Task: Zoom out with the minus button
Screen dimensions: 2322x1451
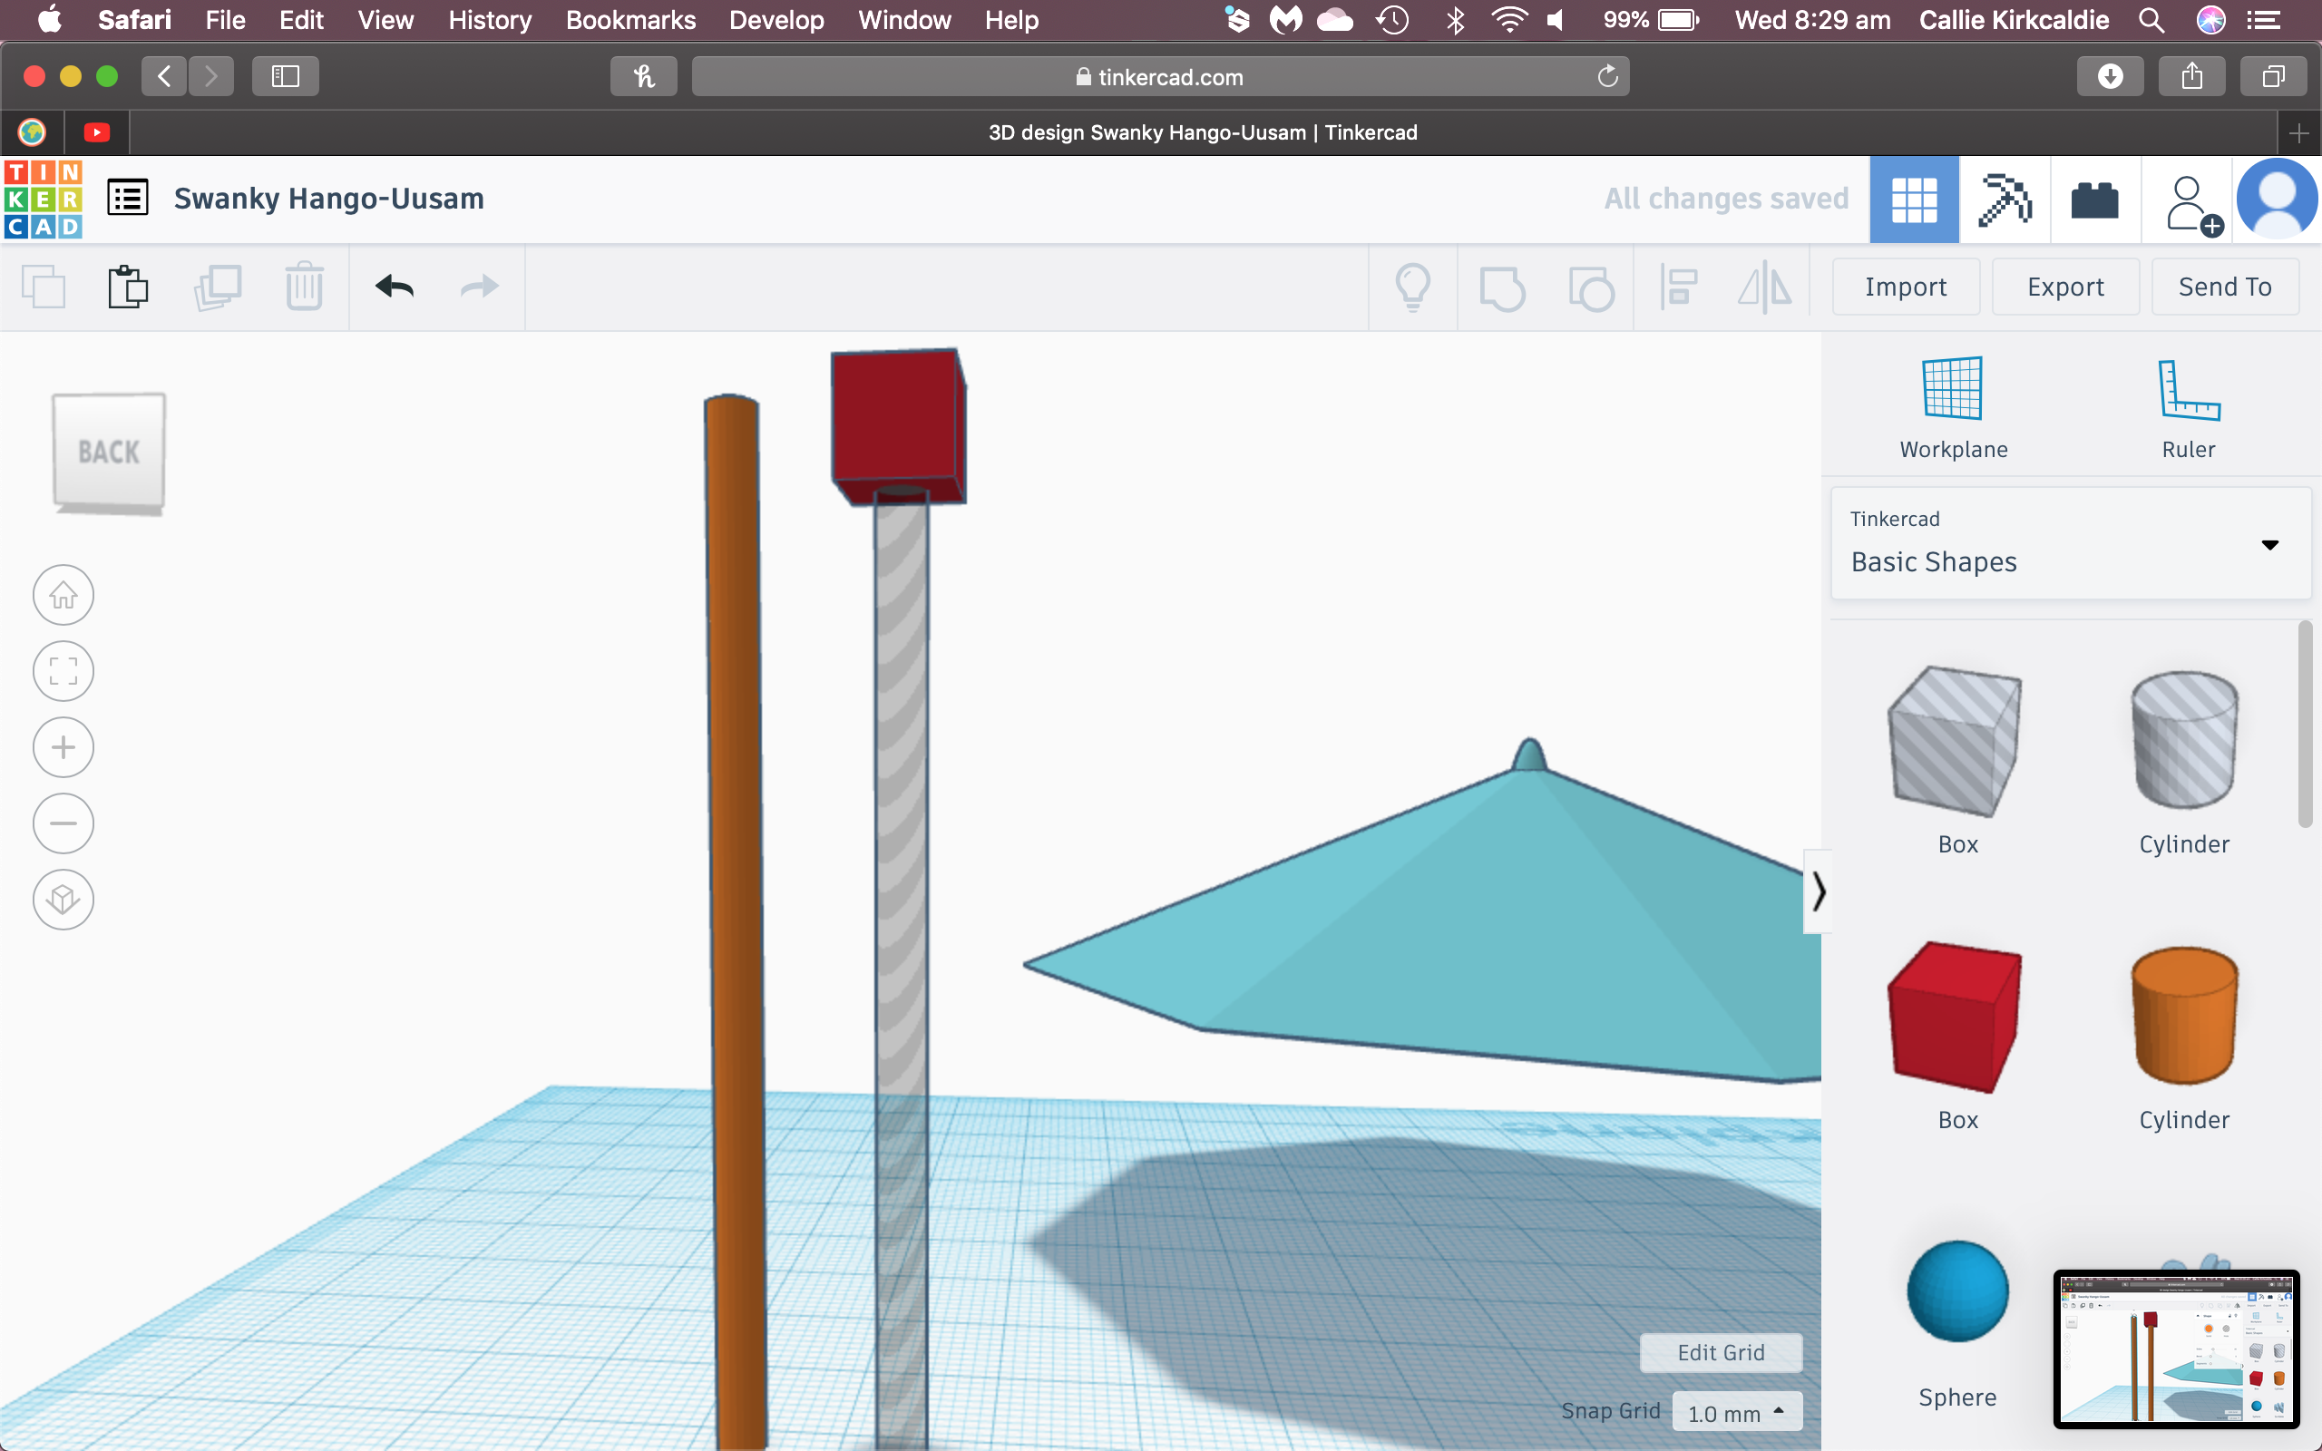Action: coord(63,823)
